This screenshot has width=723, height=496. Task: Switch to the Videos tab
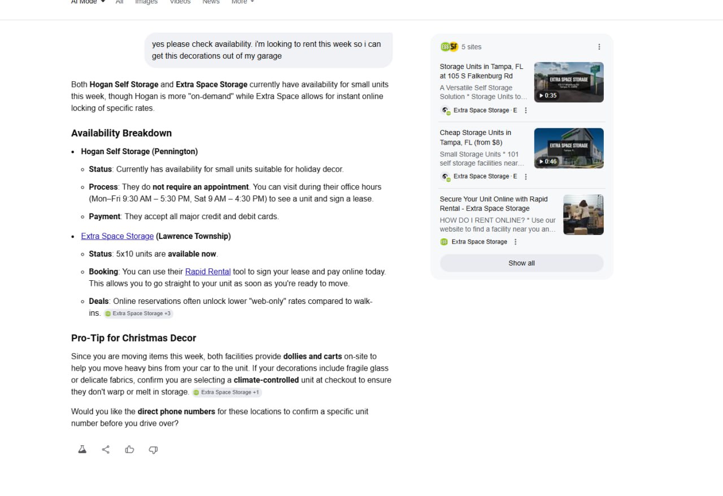click(x=180, y=2)
